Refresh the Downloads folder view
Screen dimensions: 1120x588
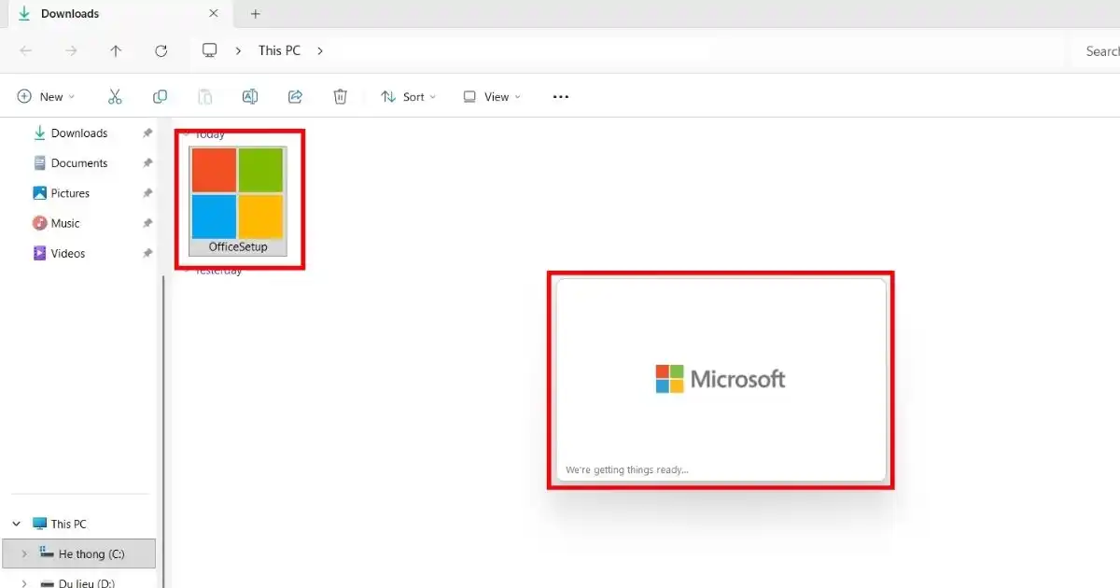click(161, 51)
